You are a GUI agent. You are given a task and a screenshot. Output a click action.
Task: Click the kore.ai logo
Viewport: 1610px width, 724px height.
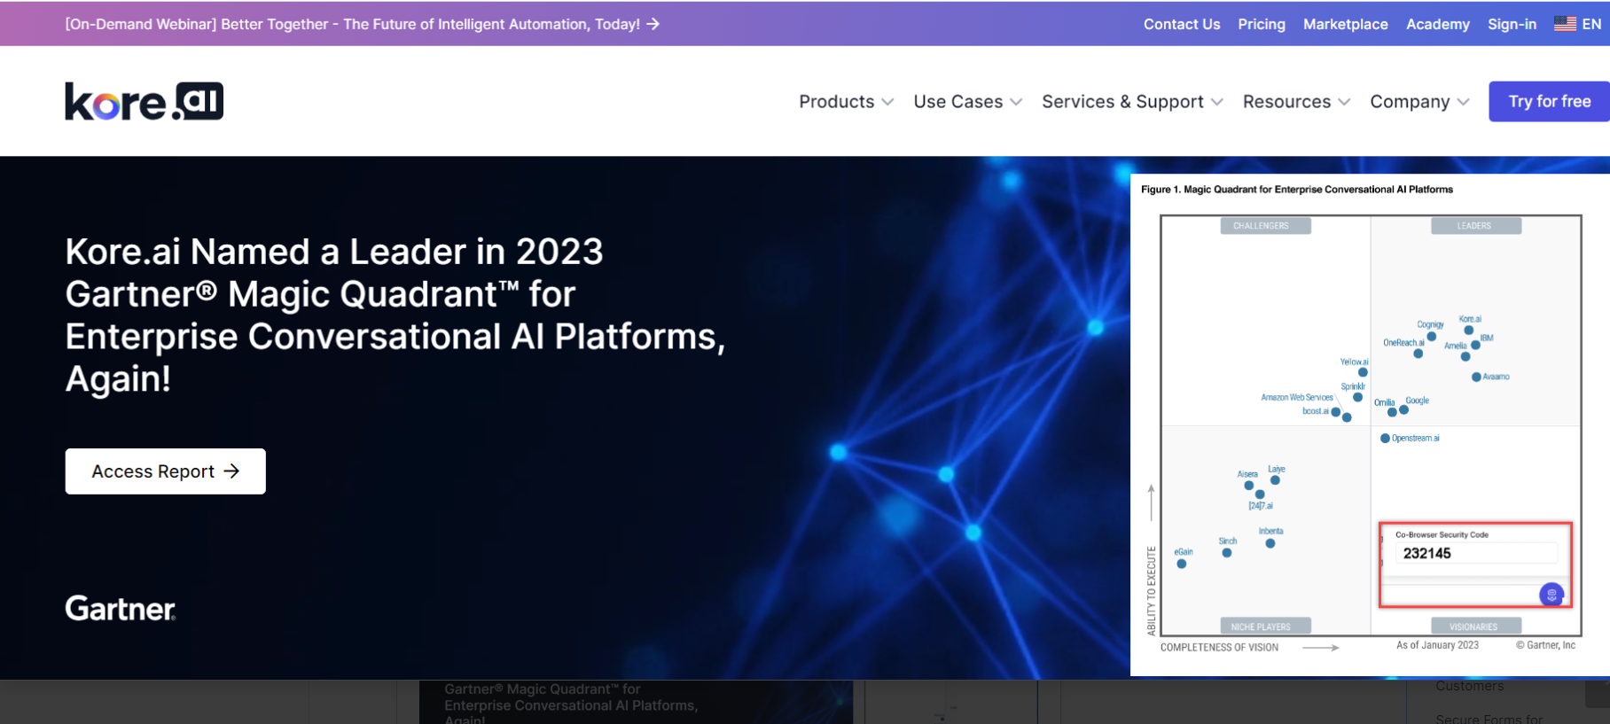[144, 101]
